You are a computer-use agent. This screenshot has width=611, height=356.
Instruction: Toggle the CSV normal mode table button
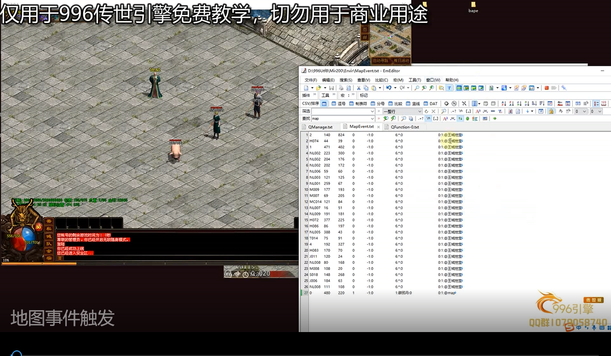click(324, 103)
